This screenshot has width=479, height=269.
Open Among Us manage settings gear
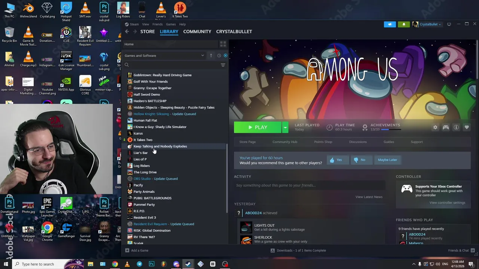pyautogui.click(x=435, y=127)
